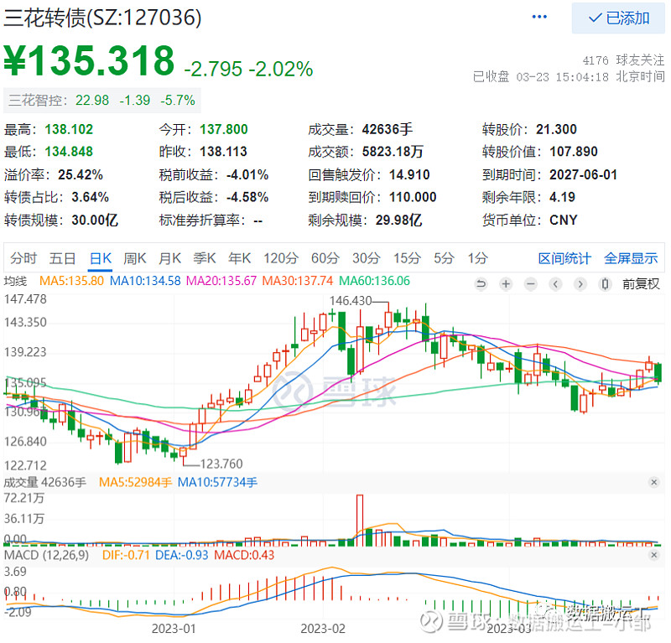Viewport: 671px width, 643px height.
Task: Close the MACD indicator panel
Action: 654,555
